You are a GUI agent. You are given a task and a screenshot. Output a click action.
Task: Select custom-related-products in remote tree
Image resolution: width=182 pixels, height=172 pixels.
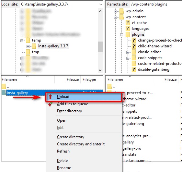160,64
